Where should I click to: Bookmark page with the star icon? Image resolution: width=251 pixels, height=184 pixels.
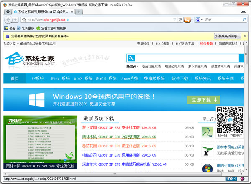pyautogui.click(x=24, y=20)
